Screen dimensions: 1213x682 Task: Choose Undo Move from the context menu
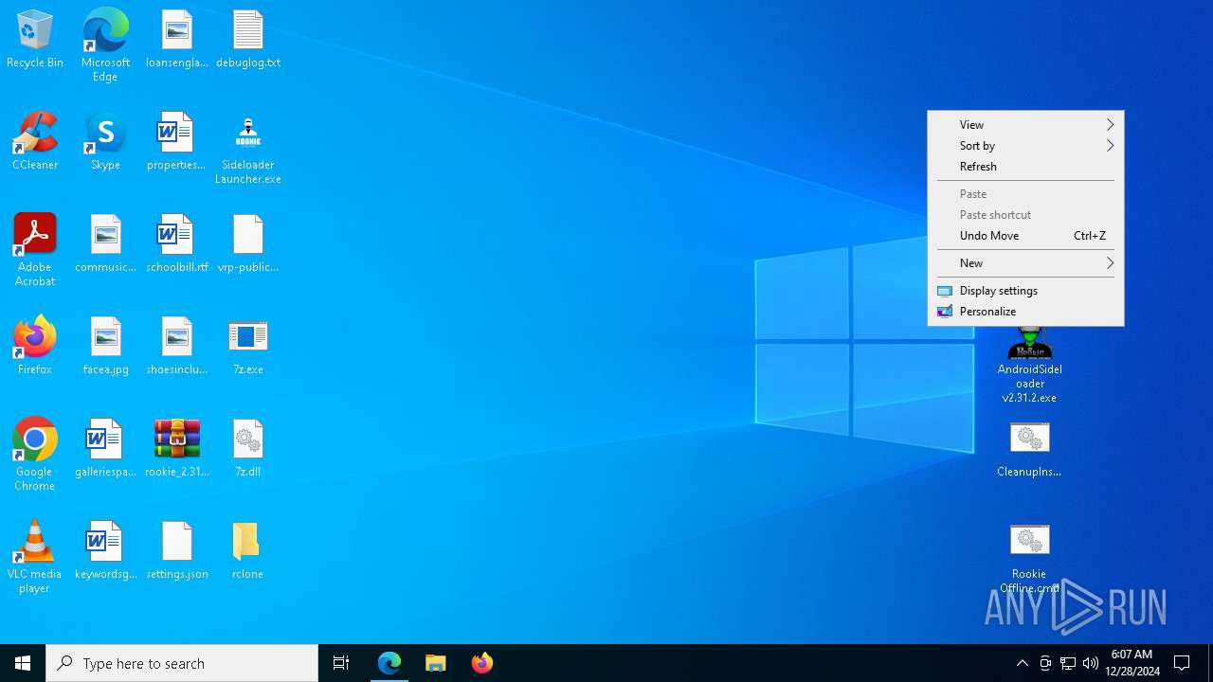(1025, 235)
